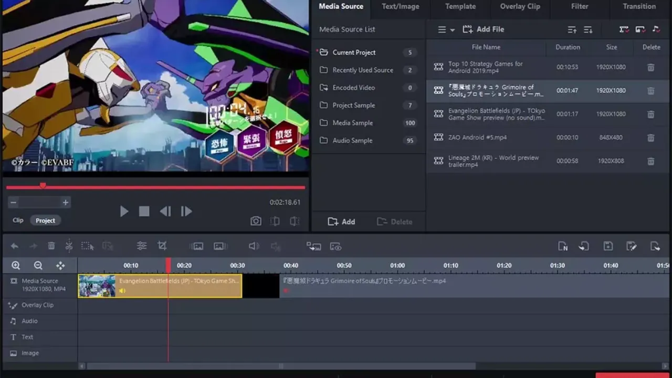Switch to the Template tab
Screen dimensions: 672x378
pyautogui.click(x=460, y=6)
